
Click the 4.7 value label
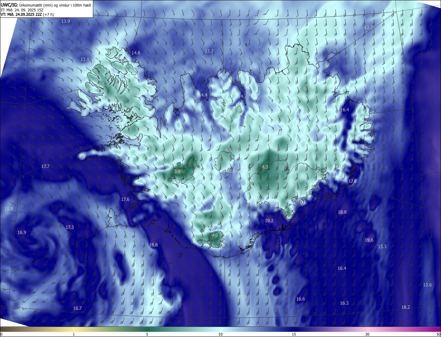243,96
